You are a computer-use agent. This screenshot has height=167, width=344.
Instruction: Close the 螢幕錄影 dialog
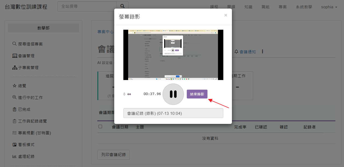pos(226,15)
